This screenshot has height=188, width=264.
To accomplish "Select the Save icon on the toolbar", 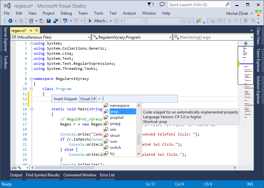I will coord(48,21).
